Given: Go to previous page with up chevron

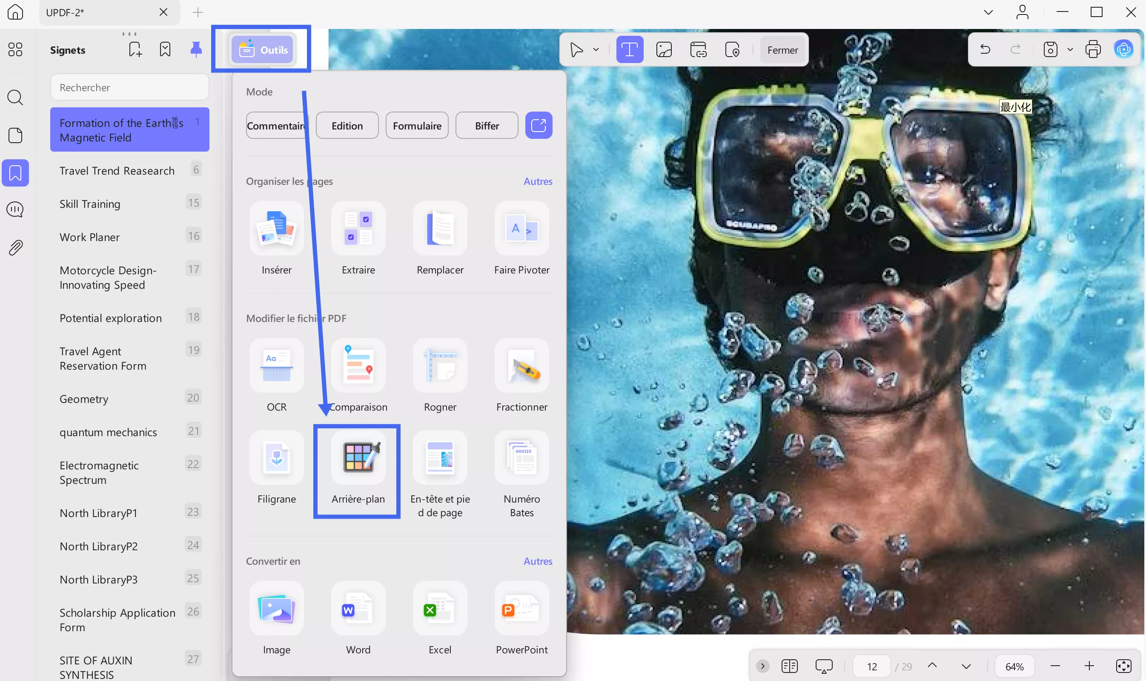Looking at the screenshot, I should coord(932,666).
